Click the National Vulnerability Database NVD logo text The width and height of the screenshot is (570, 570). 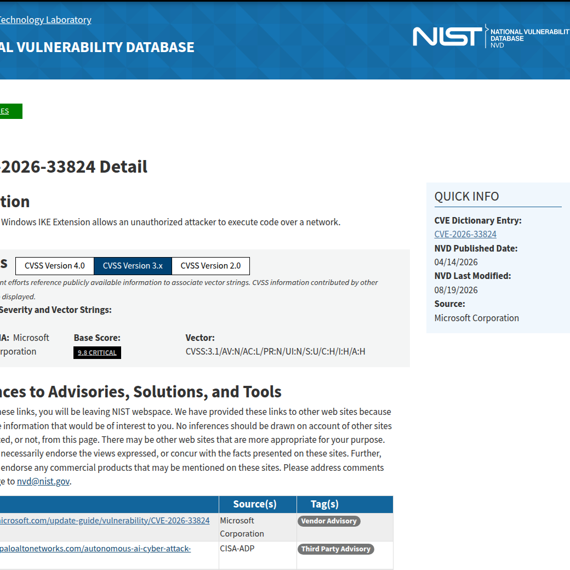coord(529,38)
